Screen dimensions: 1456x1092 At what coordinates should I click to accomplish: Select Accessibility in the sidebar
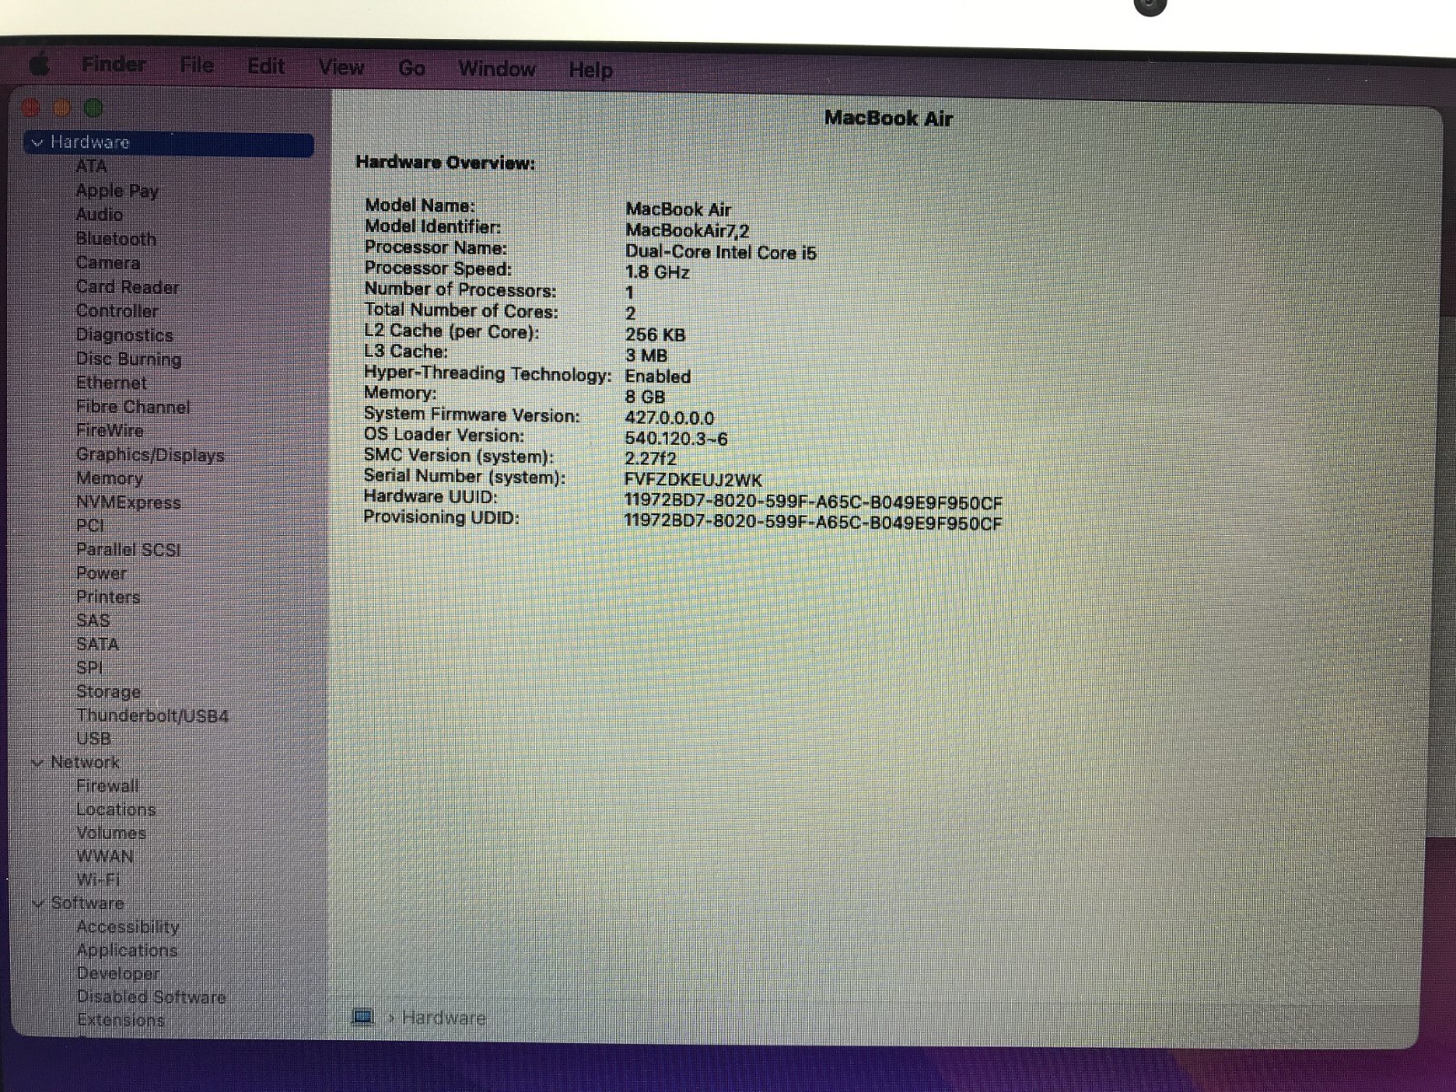(x=127, y=927)
